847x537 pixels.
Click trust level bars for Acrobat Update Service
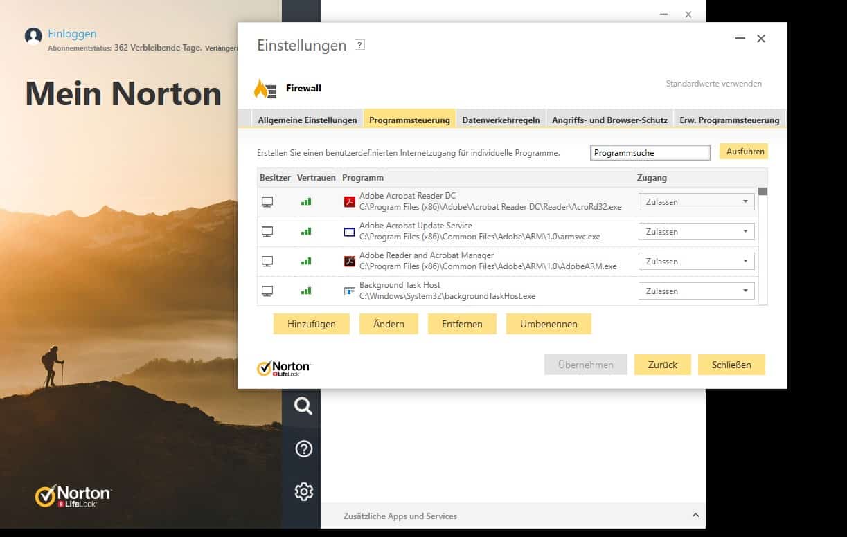click(x=306, y=232)
